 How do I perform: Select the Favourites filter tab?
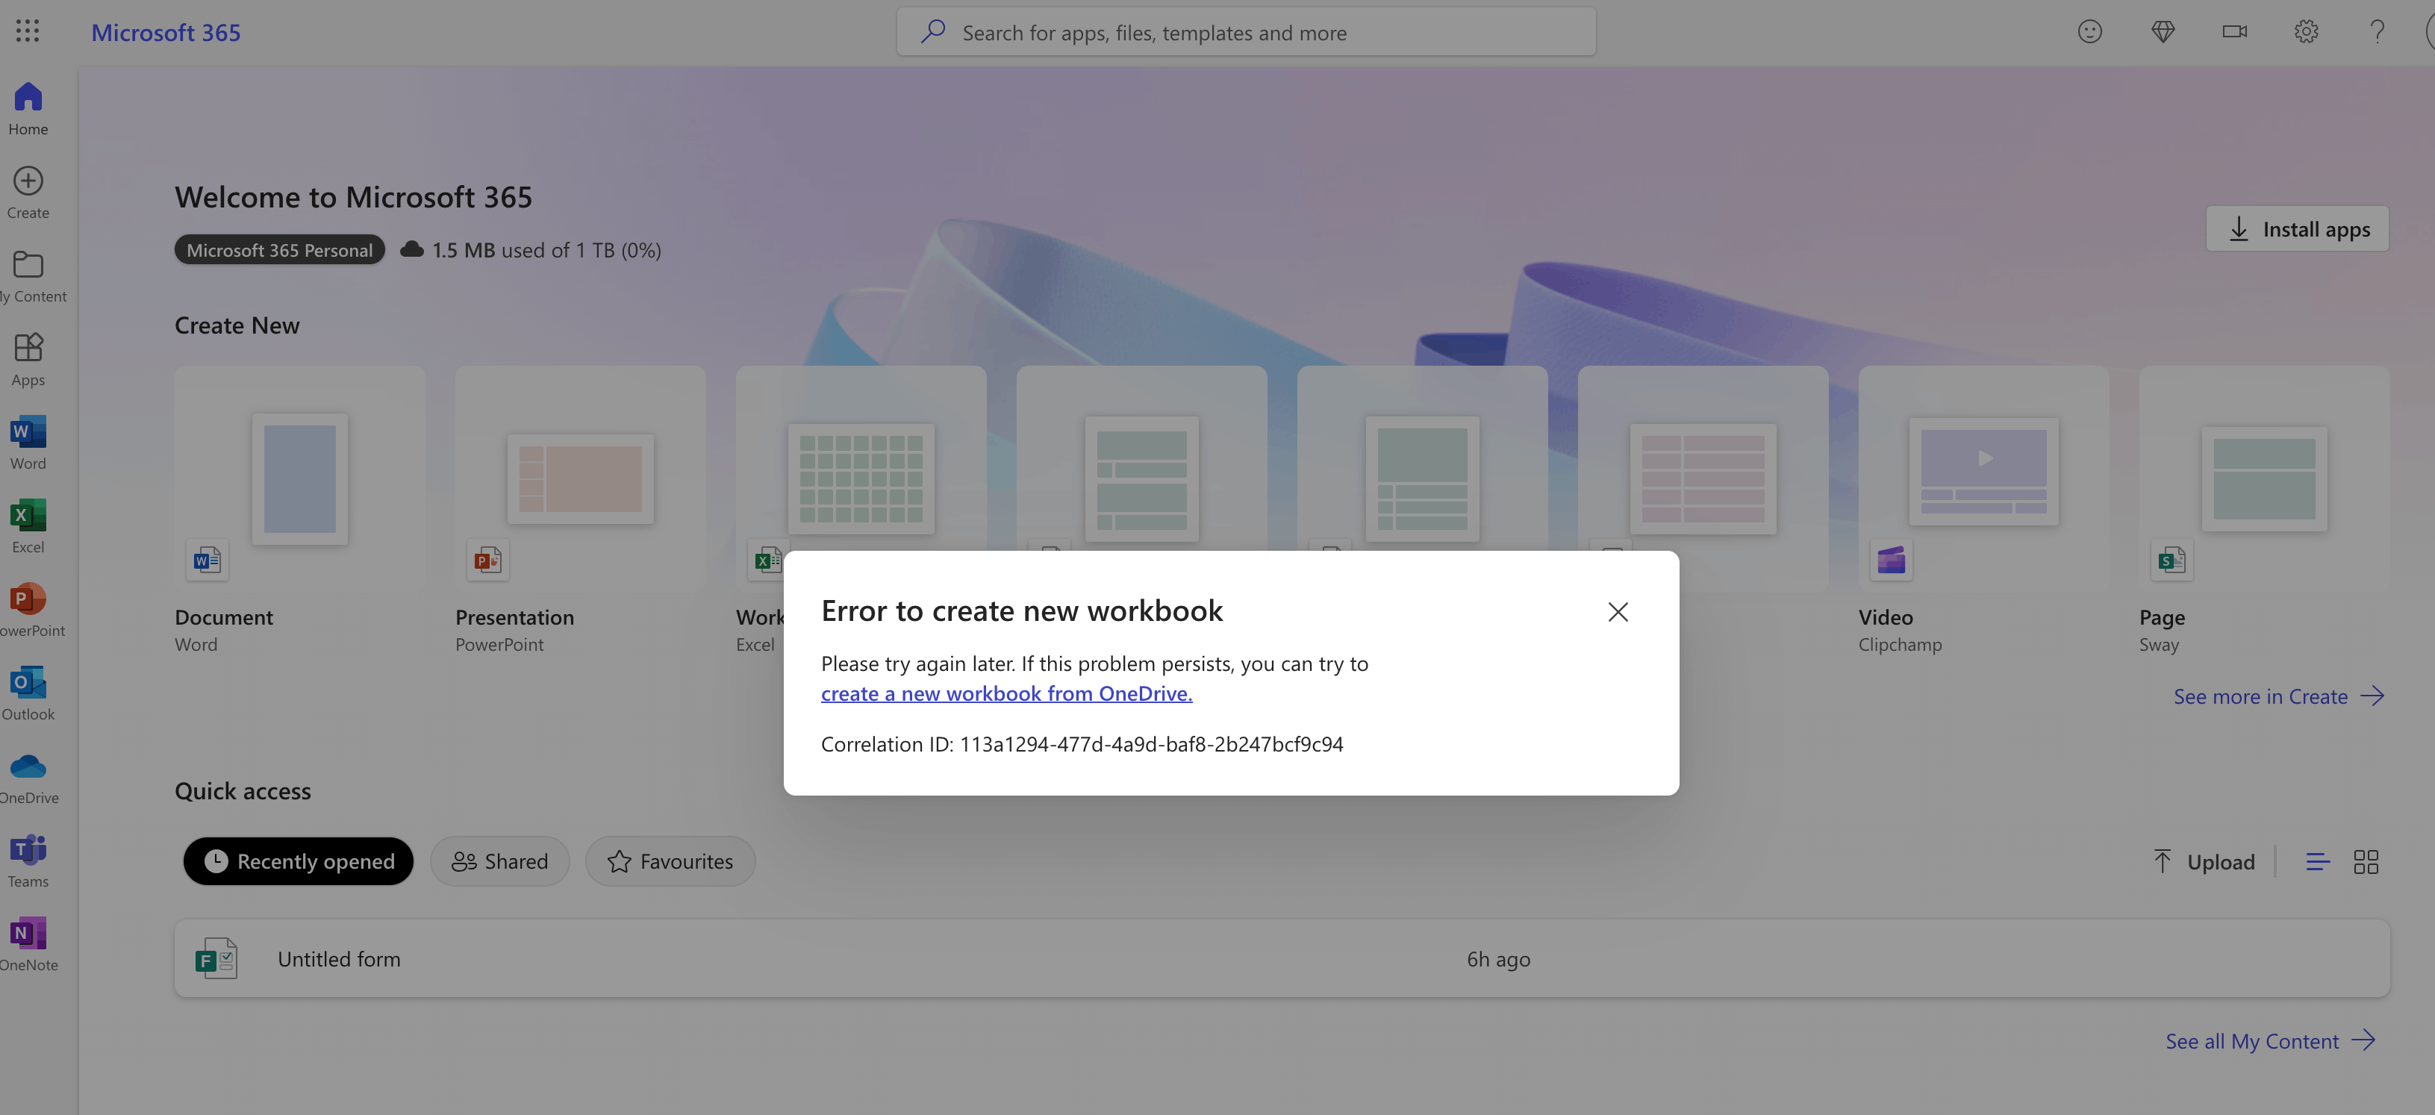click(x=670, y=861)
